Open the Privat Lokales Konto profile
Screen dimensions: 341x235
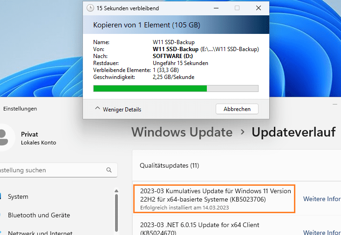tap(39, 138)
